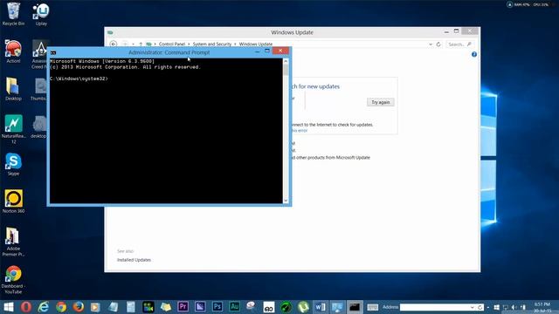Open the Uplay desktop shortcut

tap(41, 14)
